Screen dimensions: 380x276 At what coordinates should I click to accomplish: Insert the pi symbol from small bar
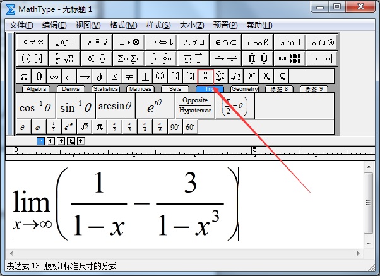click(24, 76)
